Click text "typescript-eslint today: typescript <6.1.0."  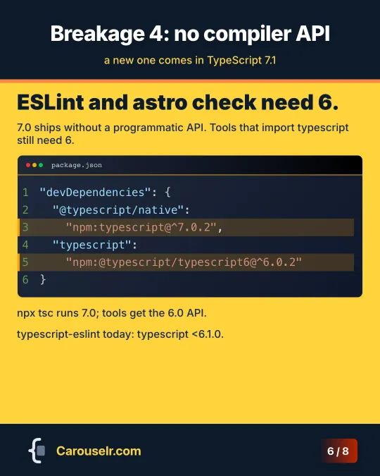120,334
